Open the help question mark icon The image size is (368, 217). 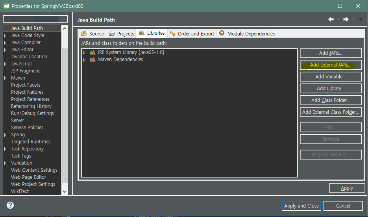click(x=10, y=205)
